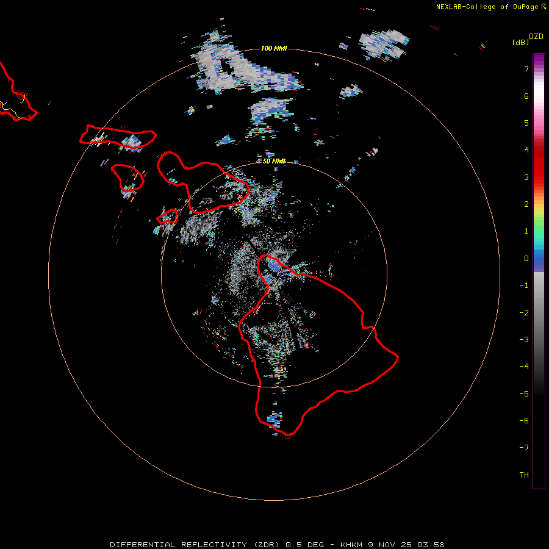The height and width of the screenshot is (549, 549).
Task: Click the purple top of the color bar
Action: [539, 60]
